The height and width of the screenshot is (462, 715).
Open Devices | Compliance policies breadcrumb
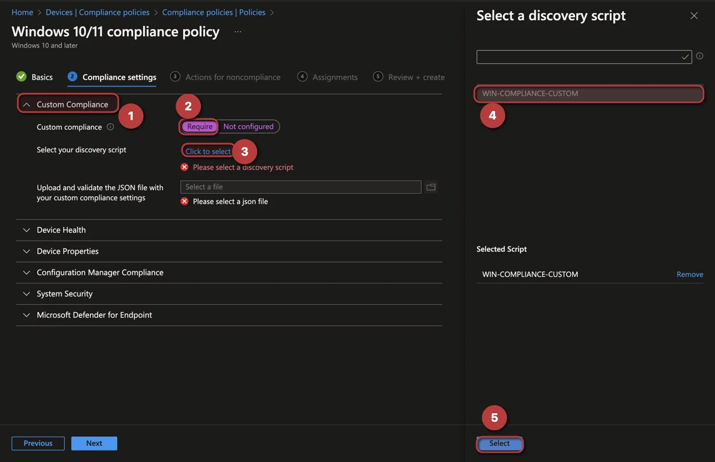tap(98, 12)
